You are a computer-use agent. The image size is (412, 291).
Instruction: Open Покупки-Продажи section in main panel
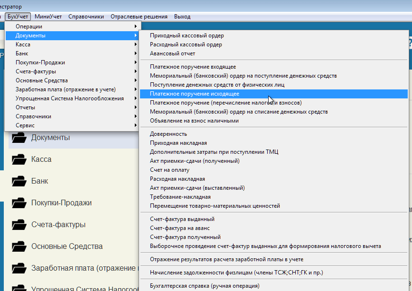62,203
